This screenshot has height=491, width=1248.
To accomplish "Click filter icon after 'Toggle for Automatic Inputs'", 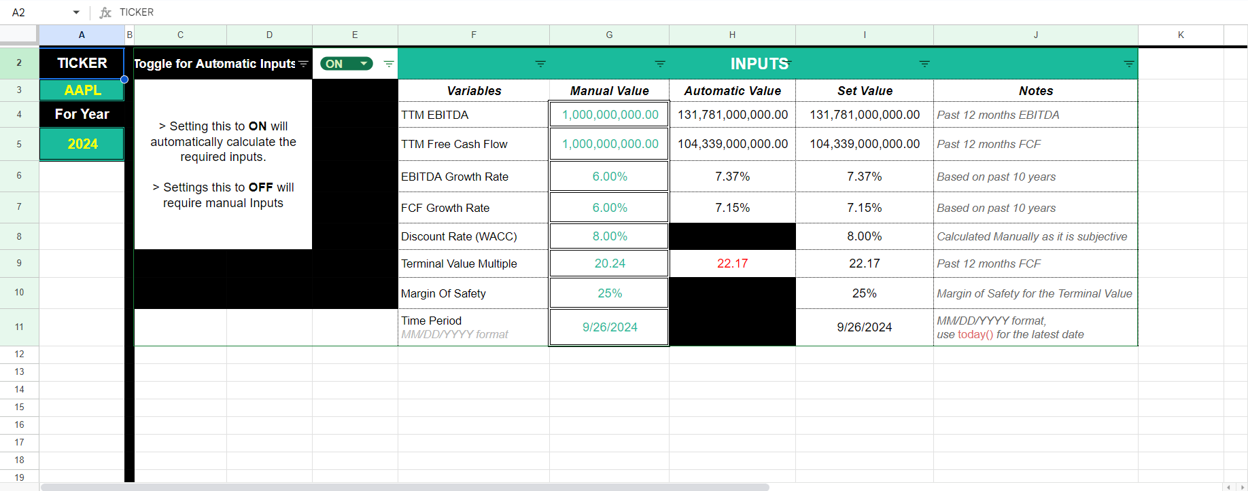I will (303, 64).
